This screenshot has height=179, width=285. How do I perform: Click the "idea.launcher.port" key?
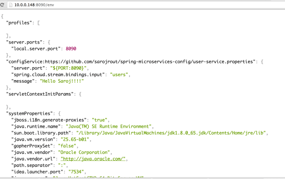37,172
